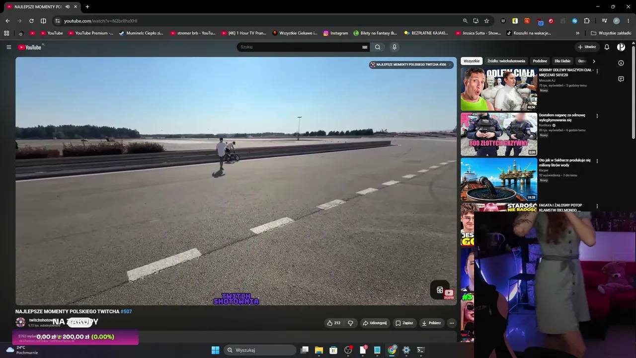This screenshot has height=358, width=636.
Task: Click the Utwórz create button
Action: (587, 47)
